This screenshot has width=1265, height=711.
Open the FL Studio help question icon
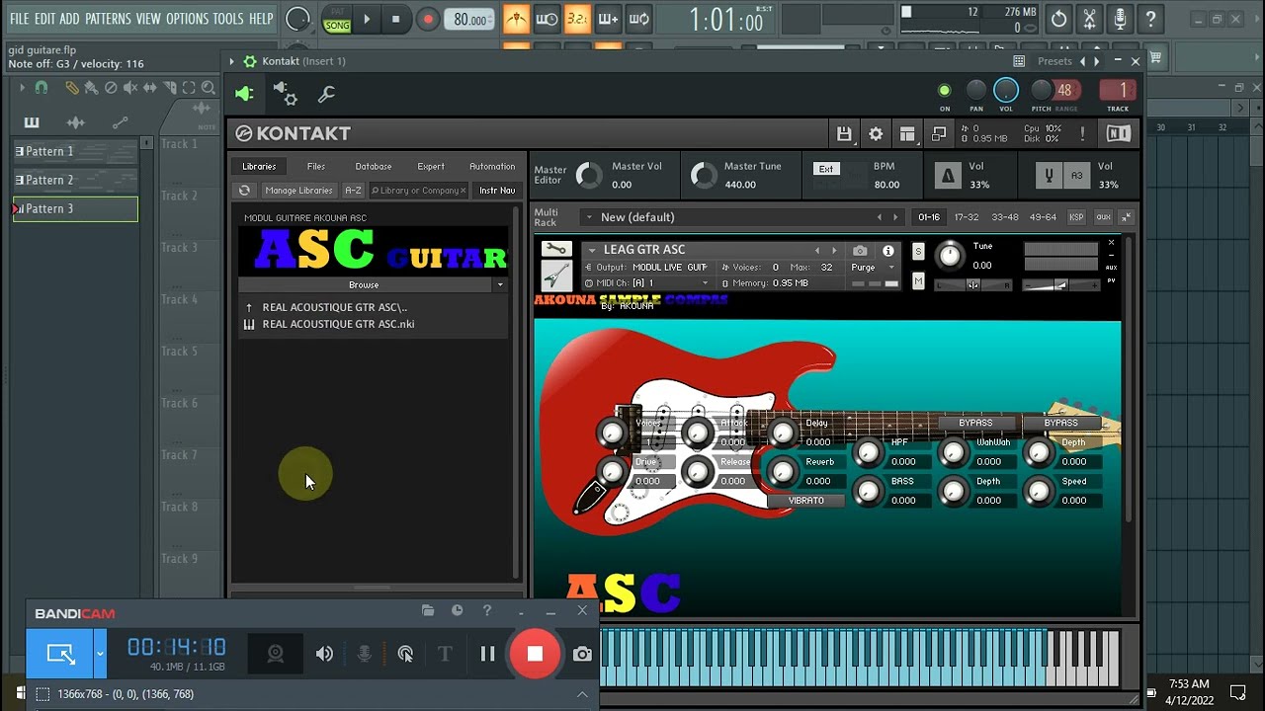pos(1150,19)
